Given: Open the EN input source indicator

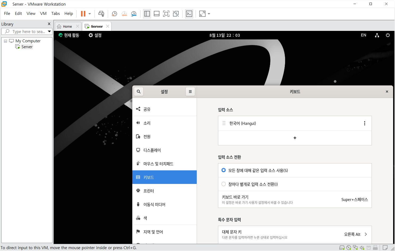Looking at the screenshot, I should (364, 35).
